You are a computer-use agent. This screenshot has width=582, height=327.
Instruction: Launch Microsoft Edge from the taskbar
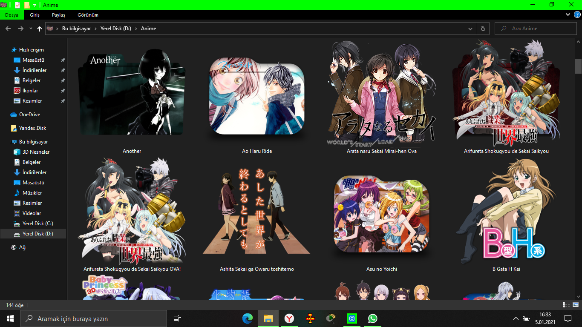(247, 318)
